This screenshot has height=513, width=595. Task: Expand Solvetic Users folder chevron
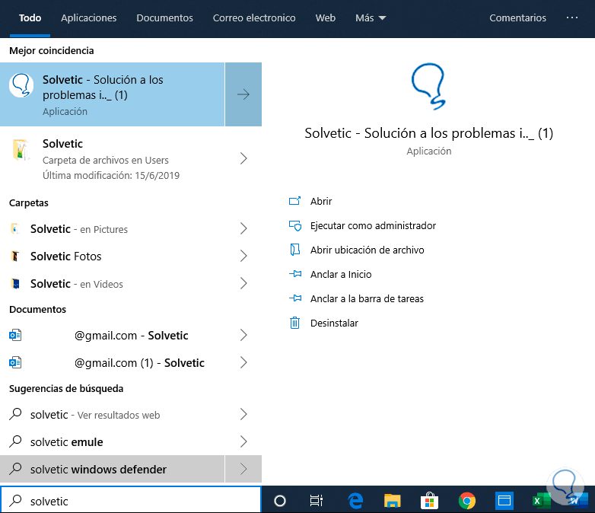coord(243,158)
